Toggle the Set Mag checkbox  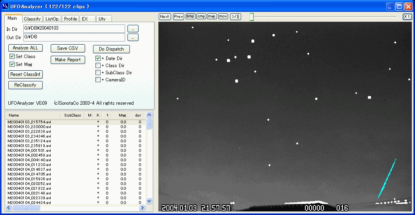click(12, 64)
